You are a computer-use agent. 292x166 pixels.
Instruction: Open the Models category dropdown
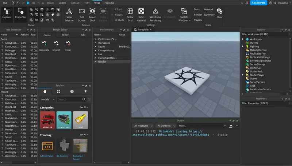(48, 99)
